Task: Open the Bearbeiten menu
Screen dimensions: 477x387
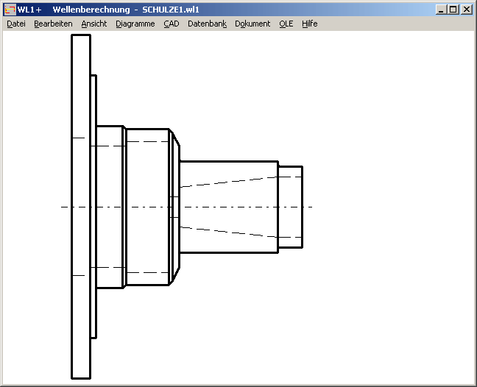Action: 53,24
